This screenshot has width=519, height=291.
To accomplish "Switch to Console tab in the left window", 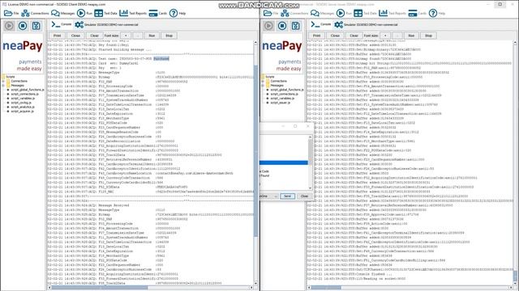I will 62,24.
